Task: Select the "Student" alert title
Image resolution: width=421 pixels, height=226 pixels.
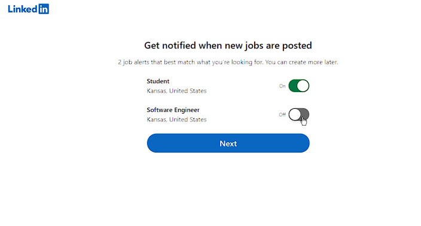Action: click(158, 81)
